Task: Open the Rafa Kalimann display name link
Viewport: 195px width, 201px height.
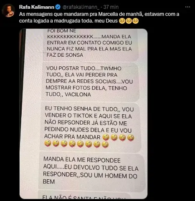Action: [x=37, y=7]
